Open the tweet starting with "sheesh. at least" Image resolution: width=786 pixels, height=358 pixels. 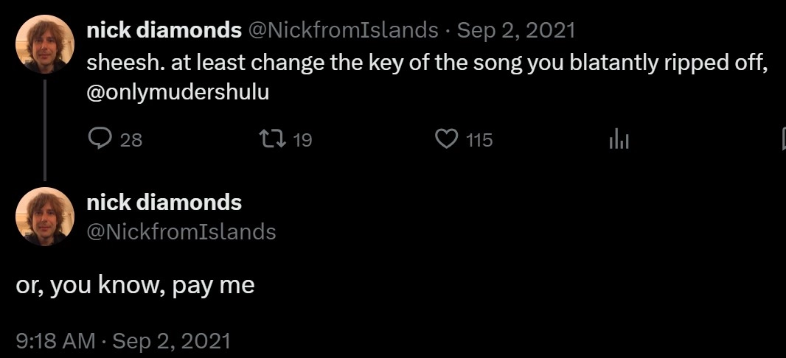click(428, 63)
